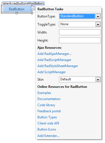Open the Button Icons link
105x143 pixels.
coord(47,129)
